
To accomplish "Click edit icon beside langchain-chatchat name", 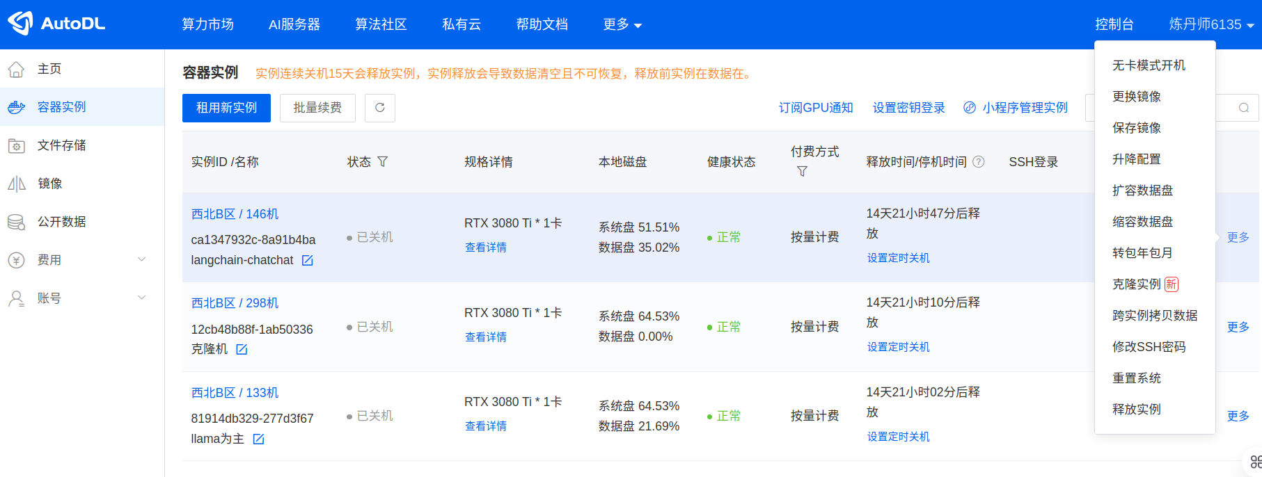I will (307, 260).
